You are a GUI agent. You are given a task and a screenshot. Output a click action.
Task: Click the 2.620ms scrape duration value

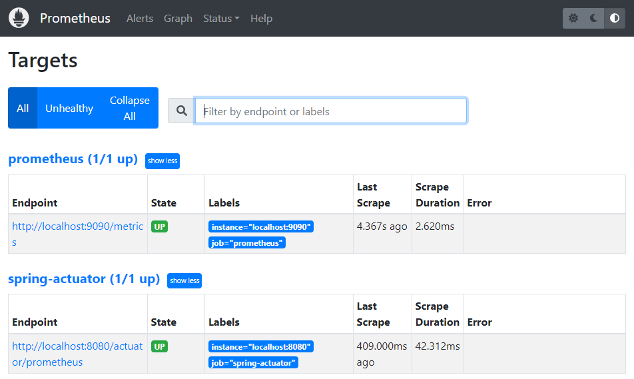pos(435,226)
